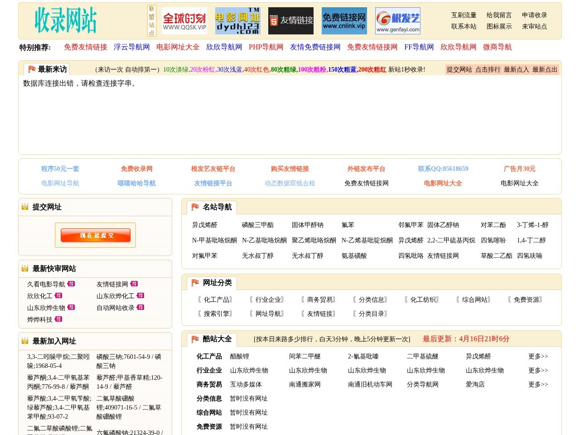This screenshot has height=435, width=580.
Task: Open recommended link PHP导航网
Action: pyautogui.click(x=266, y=47)
